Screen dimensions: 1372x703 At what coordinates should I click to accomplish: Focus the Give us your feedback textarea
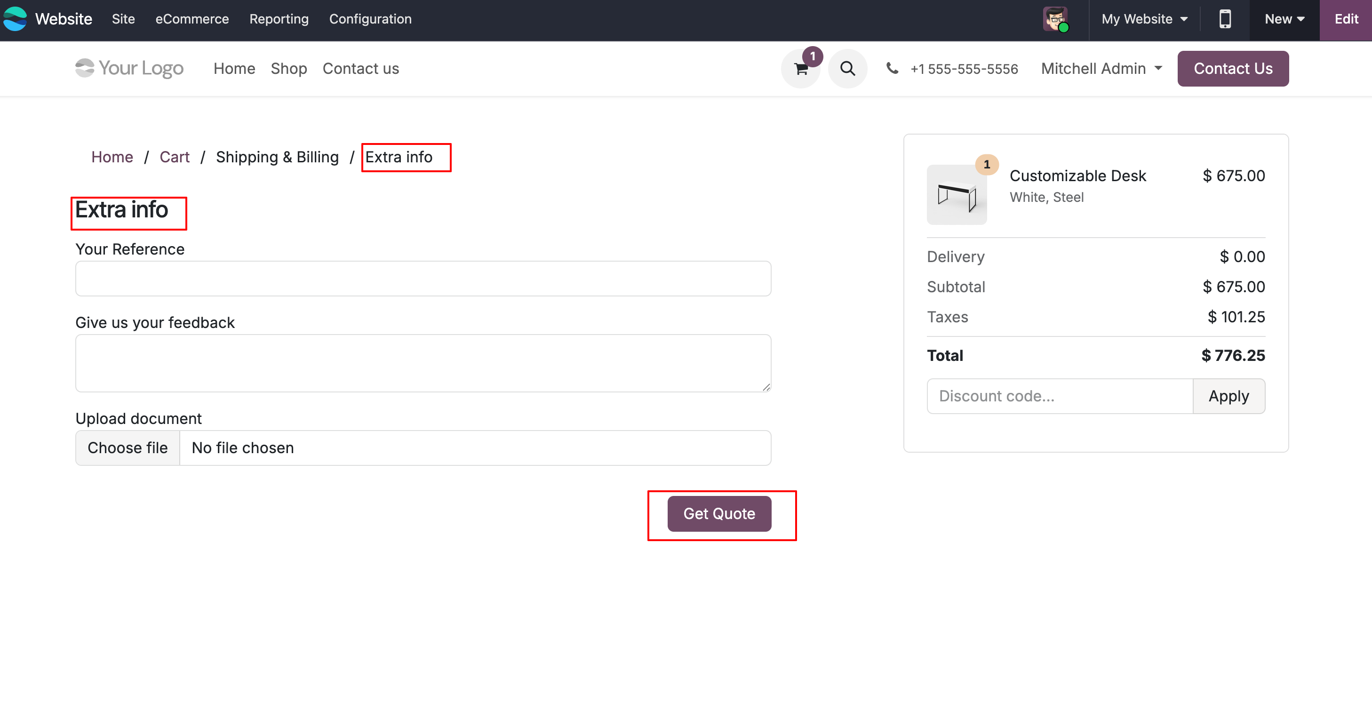(423, 363)
